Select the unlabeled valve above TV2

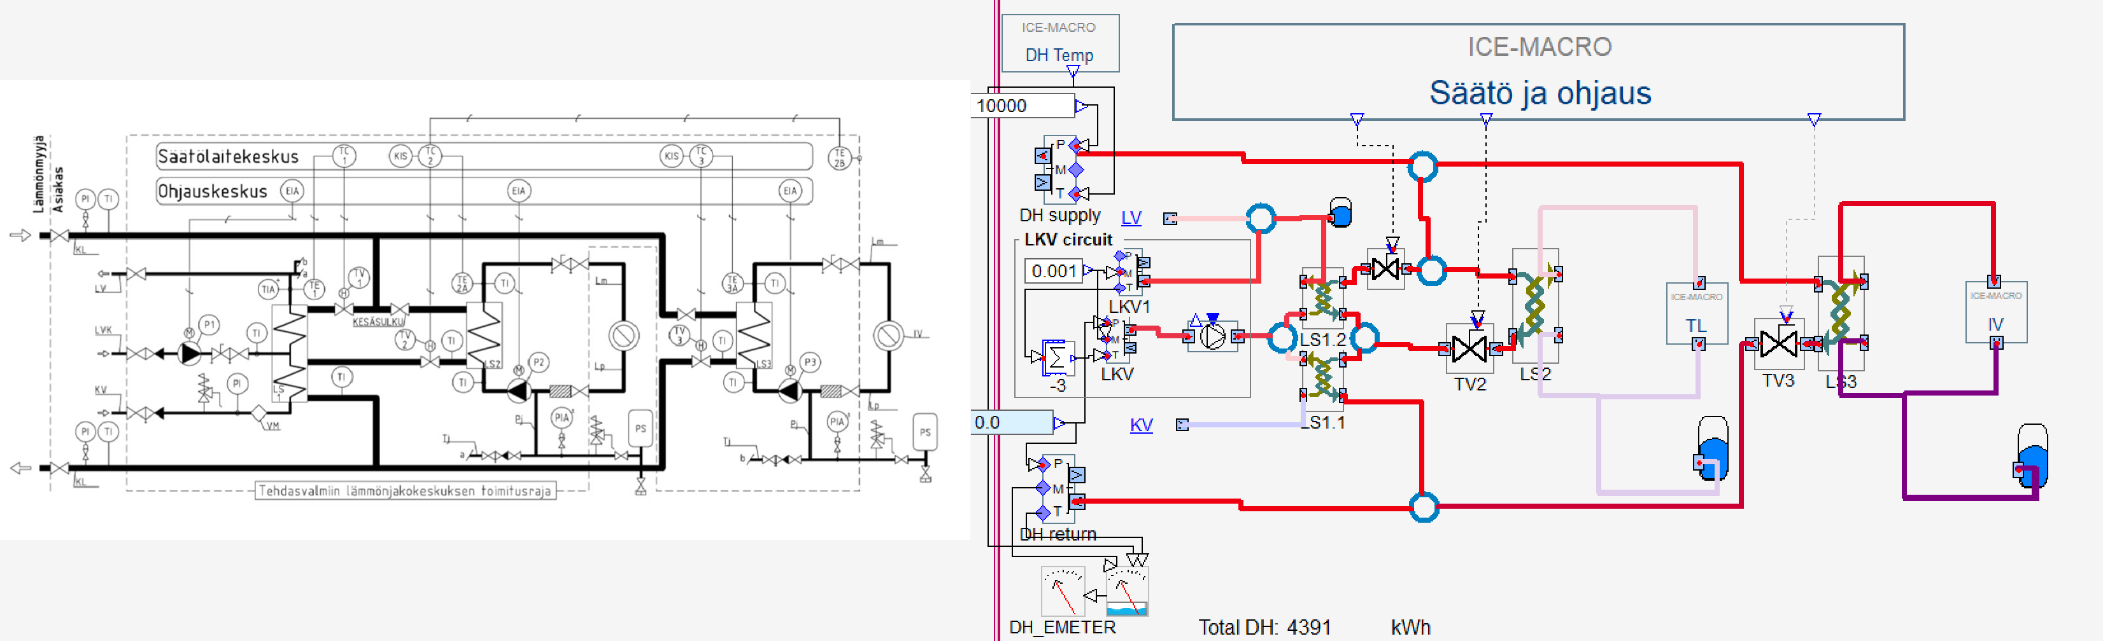[x=1385, y=268]
